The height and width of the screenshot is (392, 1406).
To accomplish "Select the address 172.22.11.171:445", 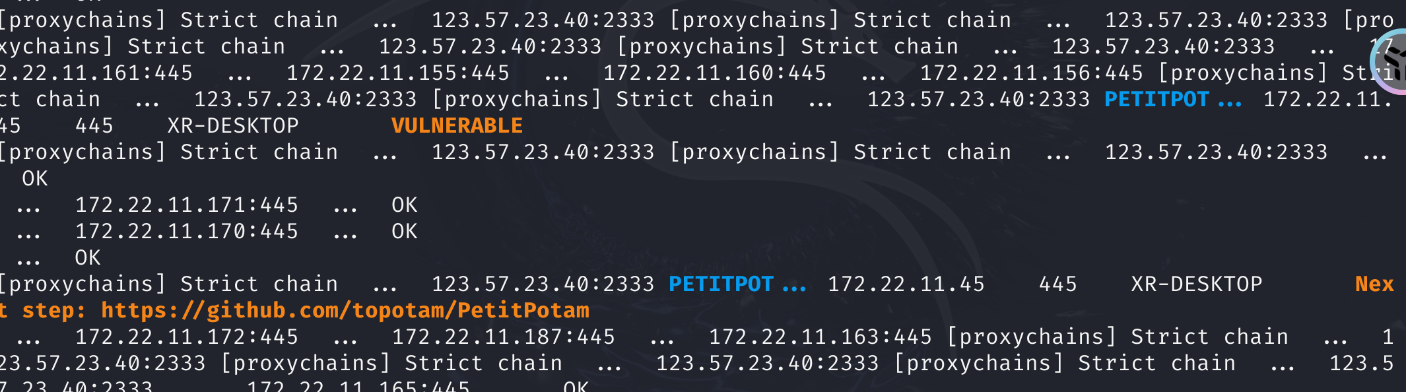I will point(187,205).
